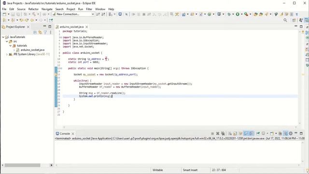Click the Project Explorer scroll right arrow
Viewport: 309px width, 174px height.
click(x=51, y=165)
